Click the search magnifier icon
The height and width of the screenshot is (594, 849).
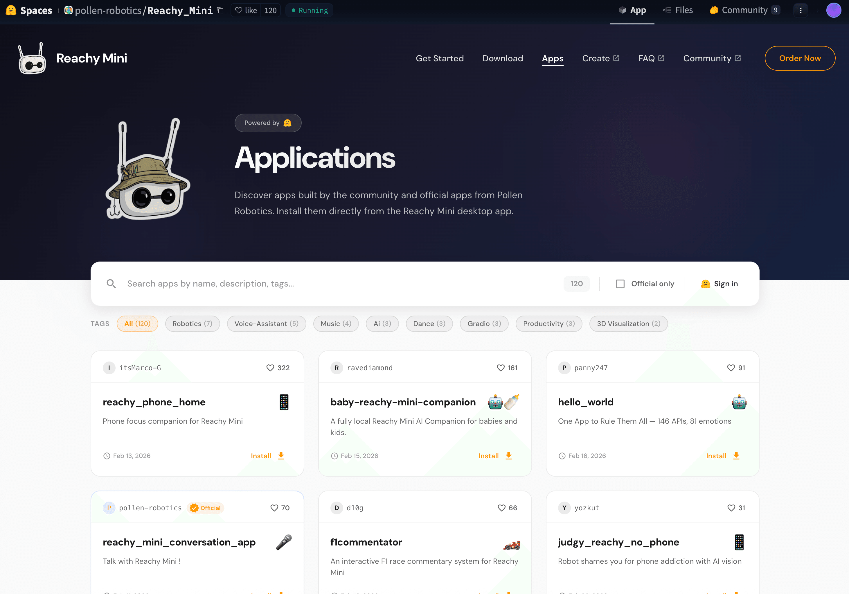click(111, 284)
